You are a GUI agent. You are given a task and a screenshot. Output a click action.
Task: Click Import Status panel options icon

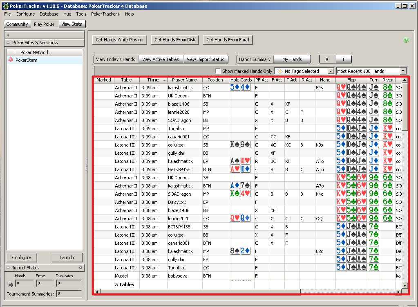(80, 267)
